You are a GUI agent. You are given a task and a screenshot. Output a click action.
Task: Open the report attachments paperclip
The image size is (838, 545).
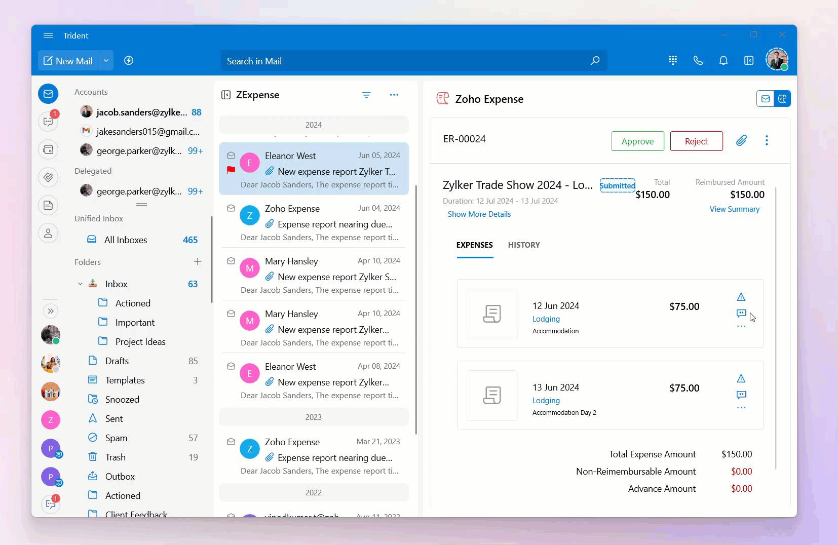[x=741, y=141]
